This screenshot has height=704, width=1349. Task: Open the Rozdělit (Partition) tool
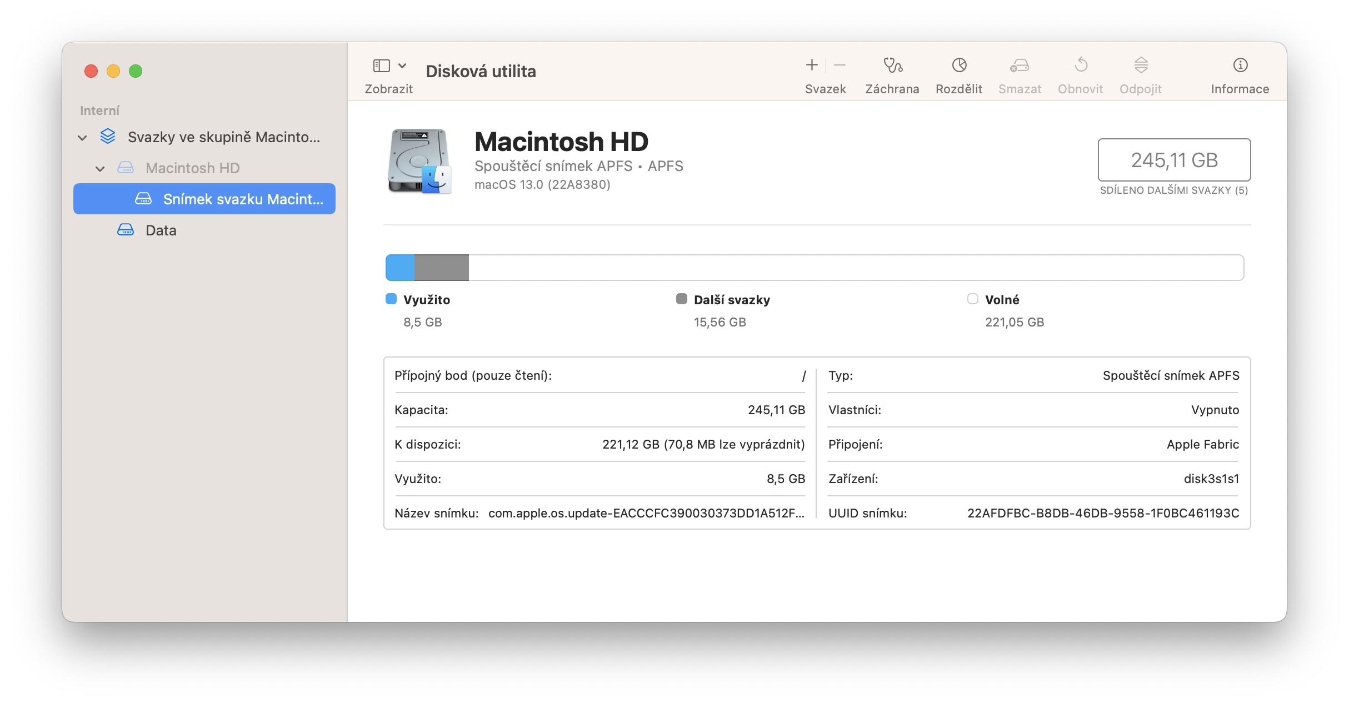click(x=958, y=72)
